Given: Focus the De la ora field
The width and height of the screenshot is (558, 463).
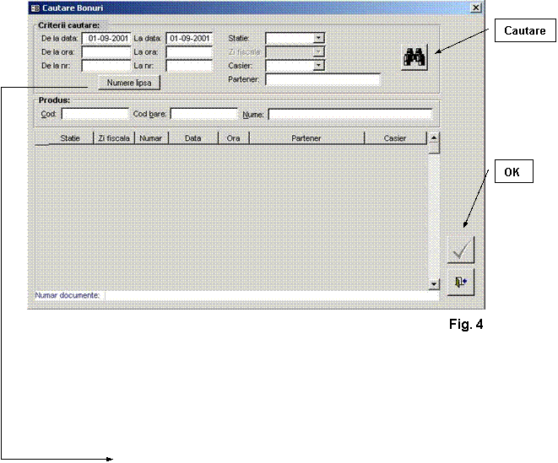Looking at the screenshot, I should point(106,52).
